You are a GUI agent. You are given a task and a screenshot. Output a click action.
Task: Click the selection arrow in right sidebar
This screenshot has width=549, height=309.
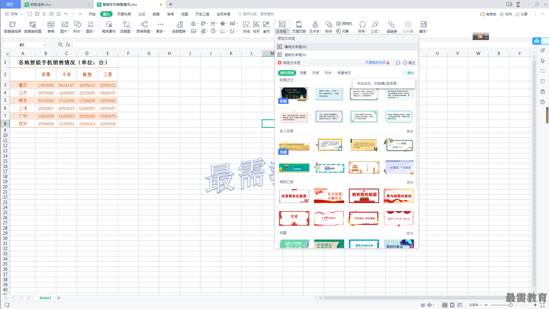(543, 61)
